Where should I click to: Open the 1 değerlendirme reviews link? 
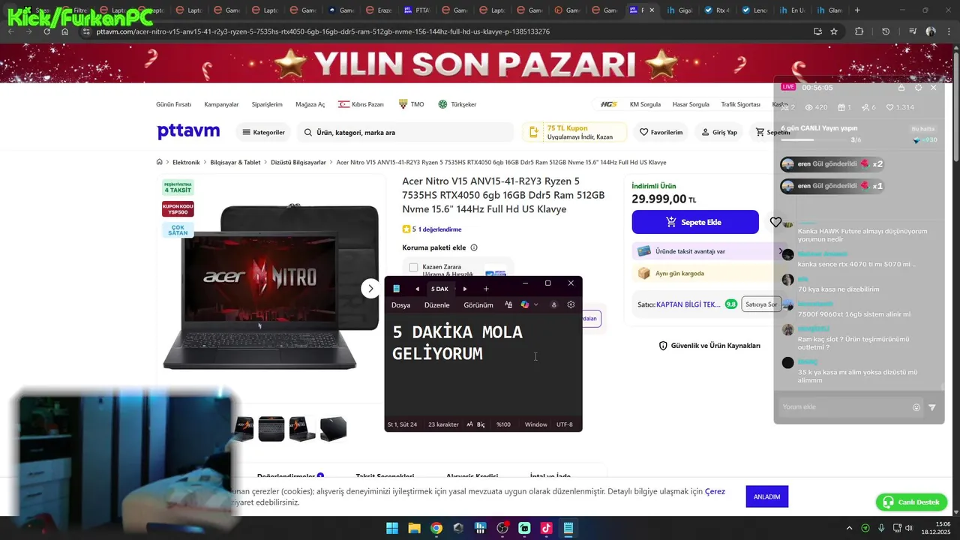tap(439, 229)
